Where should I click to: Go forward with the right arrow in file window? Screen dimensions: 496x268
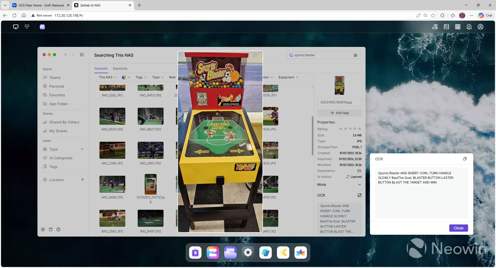click(x=73, y=55)
